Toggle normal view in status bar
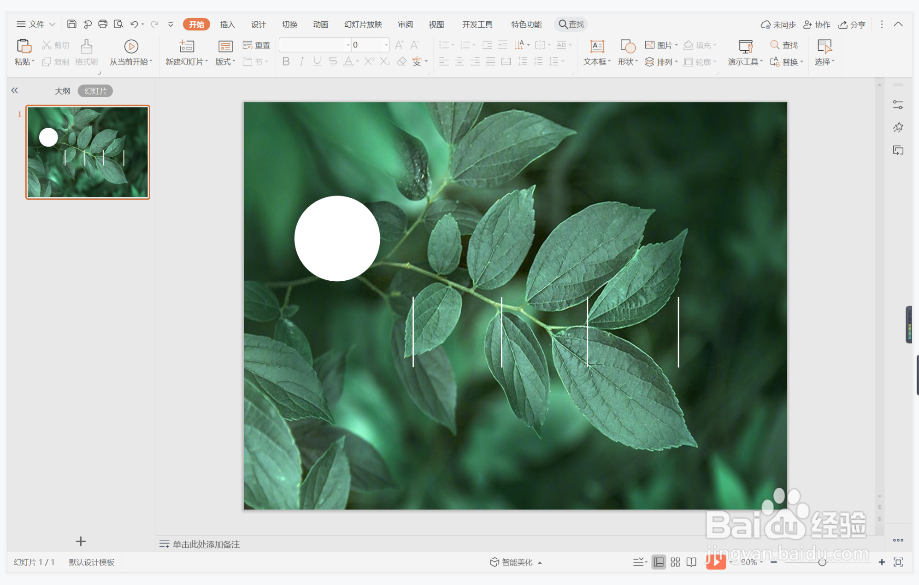This screenshot has height=585, width=919. pyautogui.click(x=659, y=562)
